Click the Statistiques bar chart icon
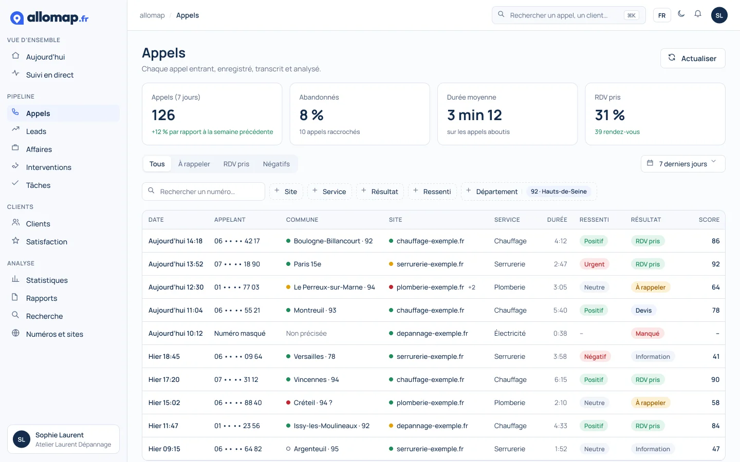Viewport: 740px width, 462px height. pos(15,279)
